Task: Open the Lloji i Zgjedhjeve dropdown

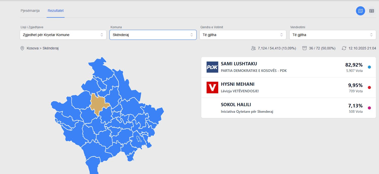Action: click(x=63, y=35)
